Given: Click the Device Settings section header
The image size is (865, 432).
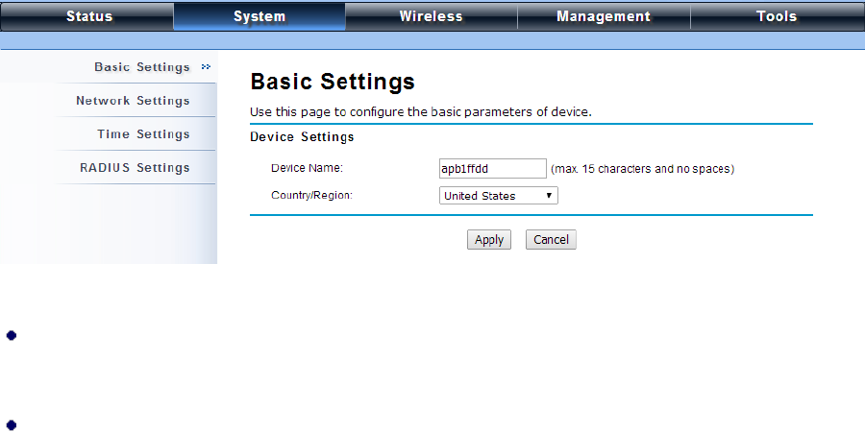Looking at the screenshot, I should coord(302,137).
